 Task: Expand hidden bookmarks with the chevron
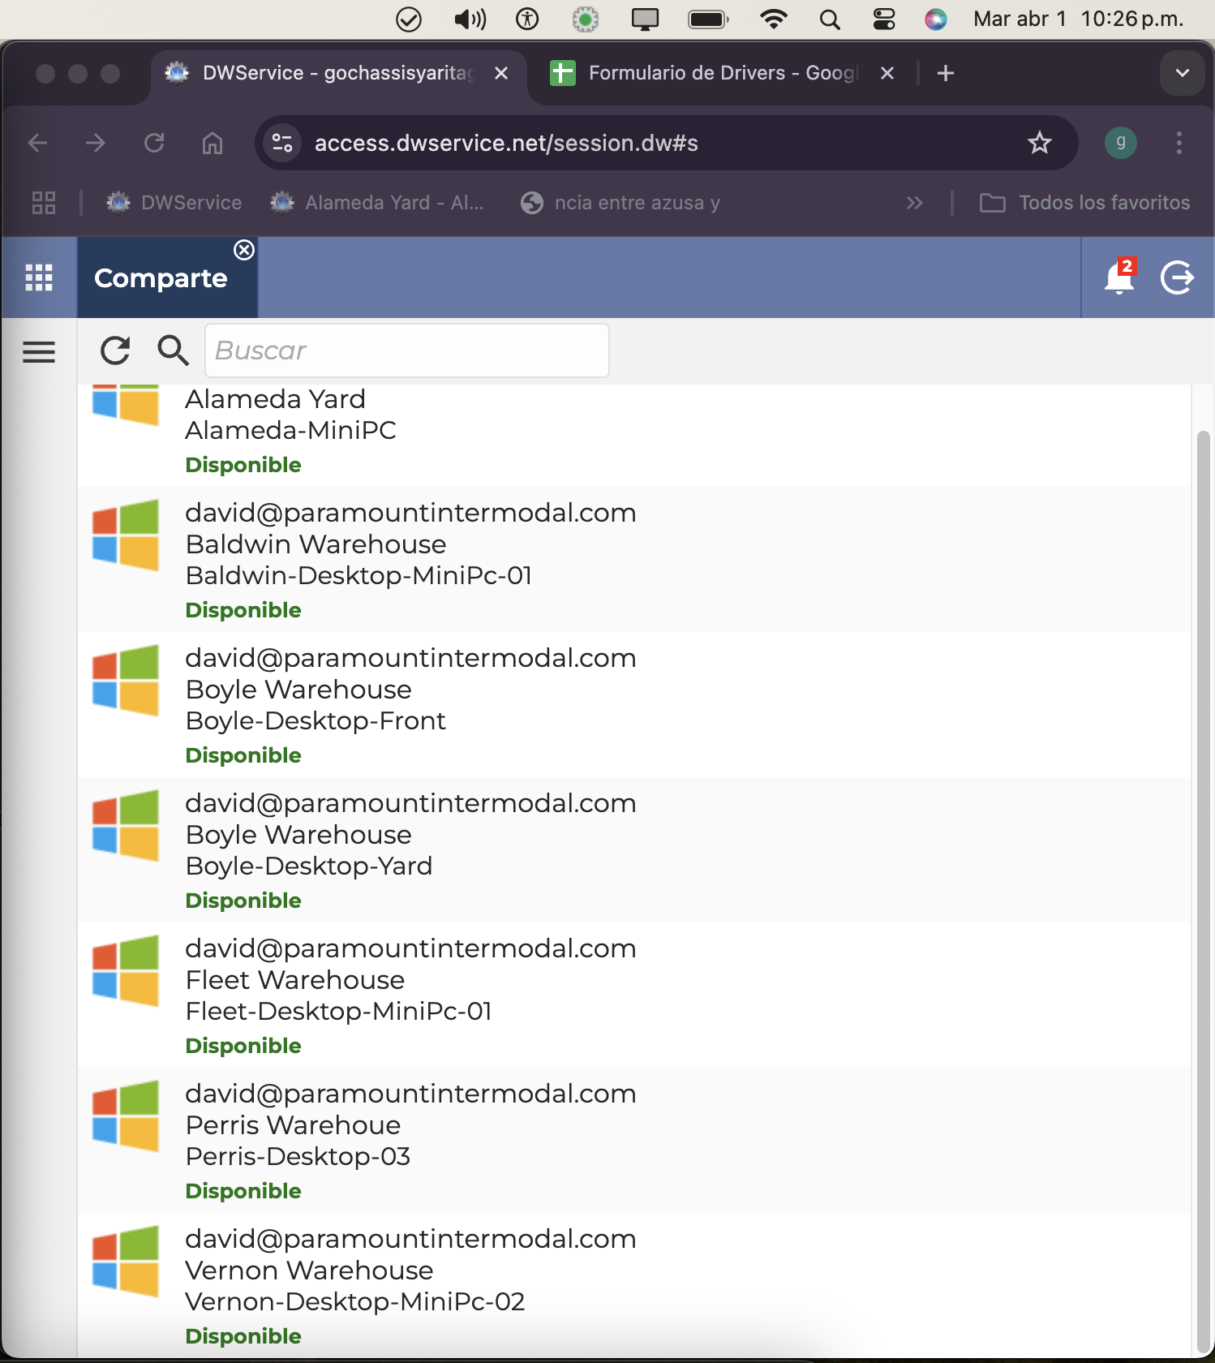pyautogui.click(x=915, y=203)
